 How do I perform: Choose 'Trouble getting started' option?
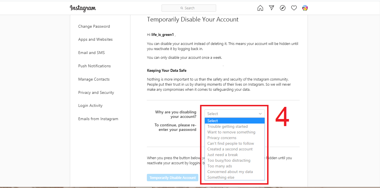[x=227, y=126]
